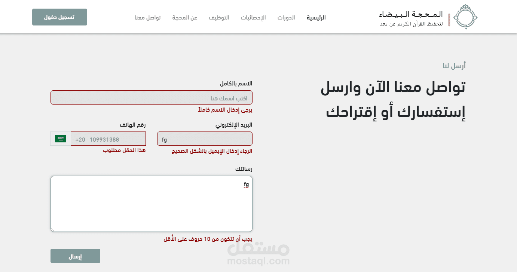Click the error يرجى إدخال الاسم كاملاً
The height and width of the screenshot is (272, 517).
coord(225,110)
